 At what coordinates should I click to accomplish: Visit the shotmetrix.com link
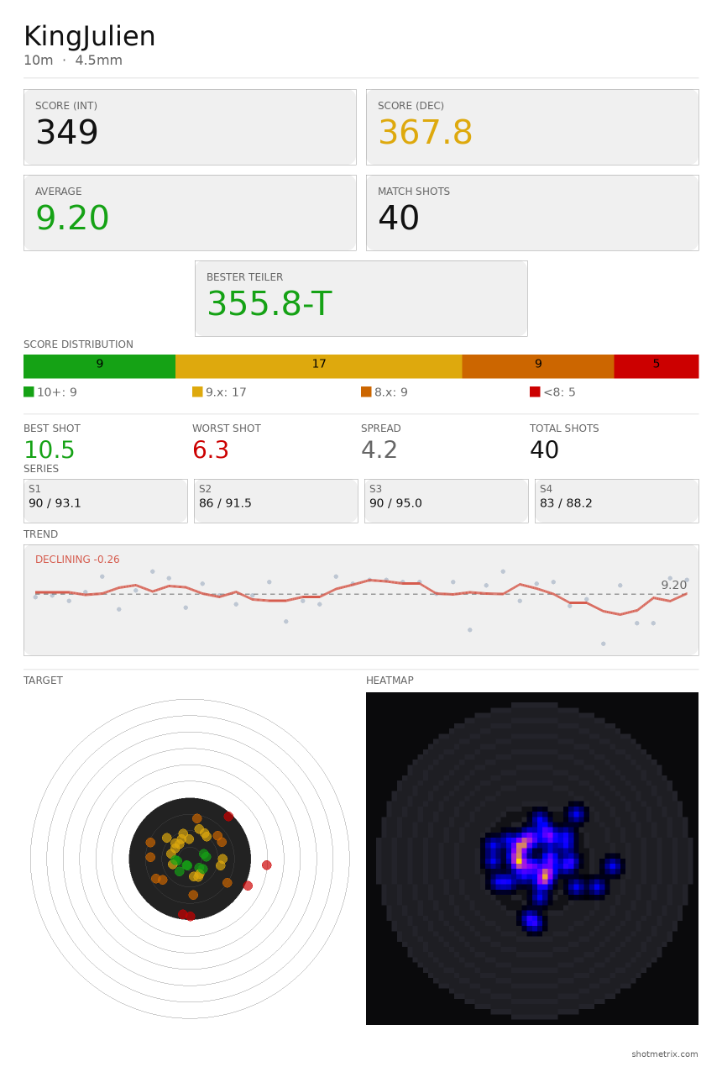665,1054
